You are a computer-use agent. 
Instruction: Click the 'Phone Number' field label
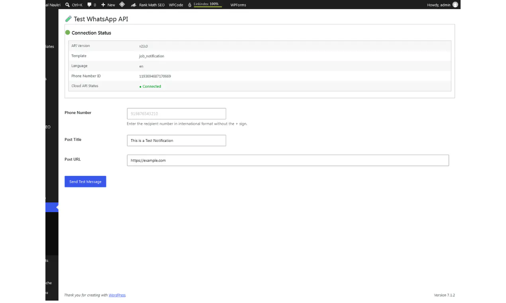pos(78,112)
